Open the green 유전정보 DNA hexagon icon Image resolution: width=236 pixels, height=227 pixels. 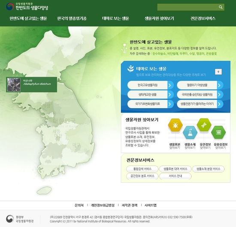pyautogui.click(x=204, y=125)
